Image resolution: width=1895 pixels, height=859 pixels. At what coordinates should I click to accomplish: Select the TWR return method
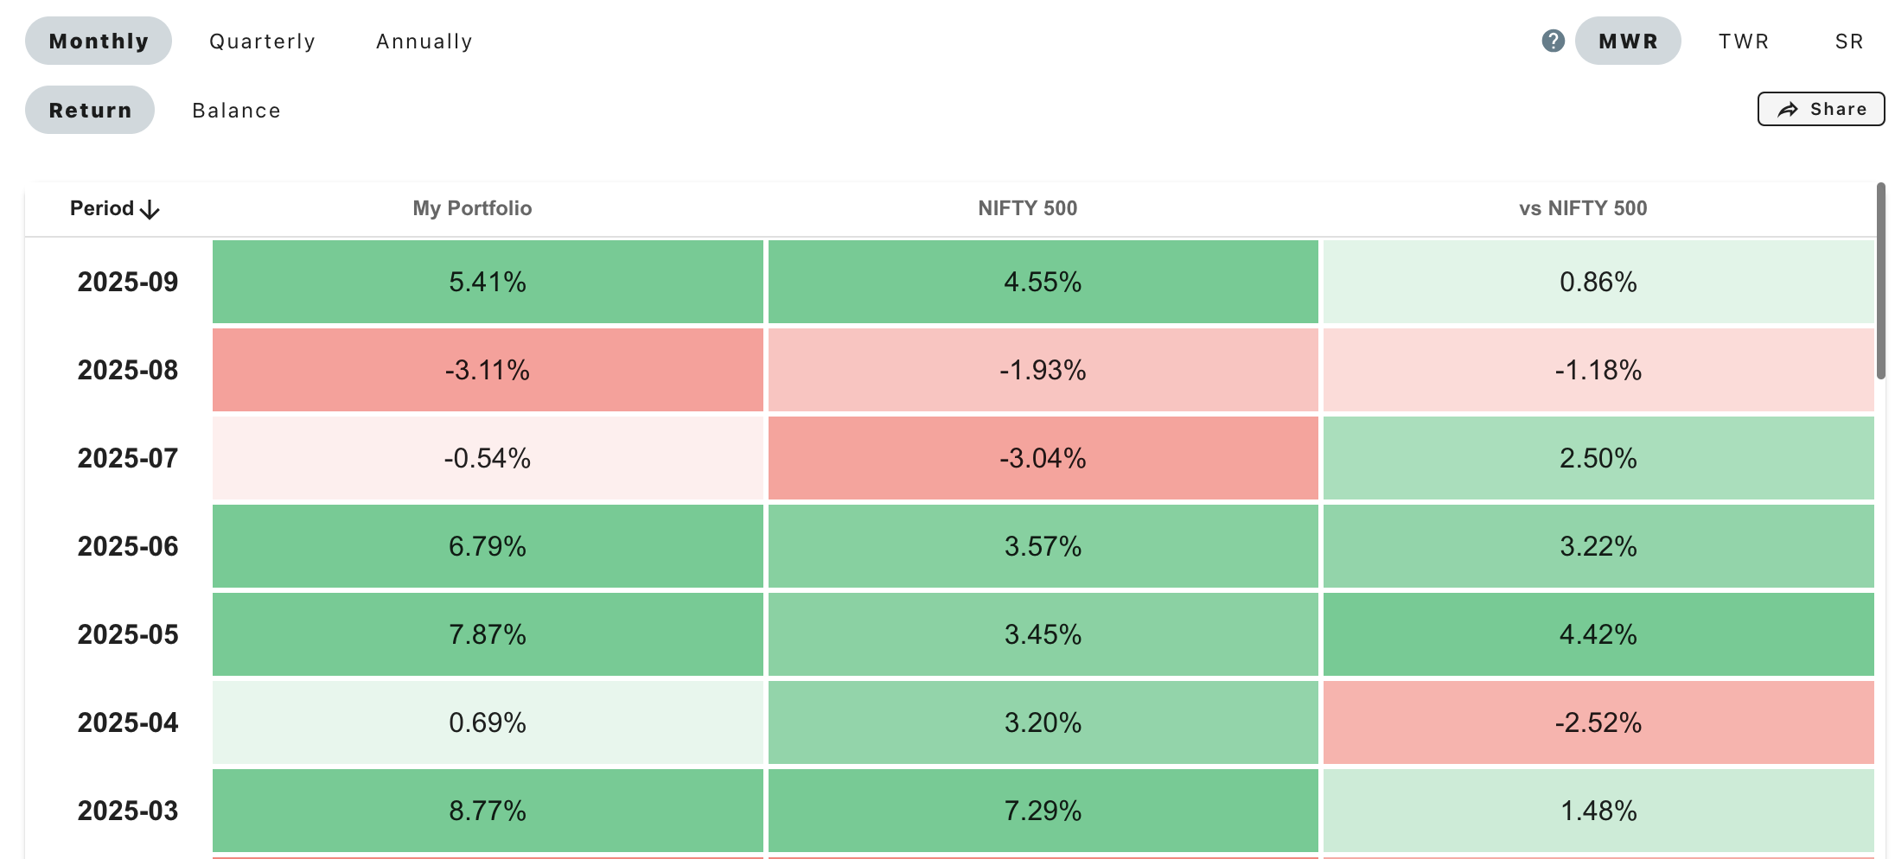[1744, 41]
